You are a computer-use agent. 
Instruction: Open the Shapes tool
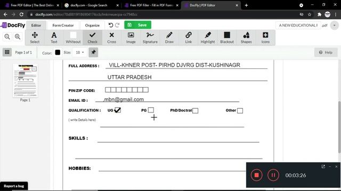(x=246, y=38)
